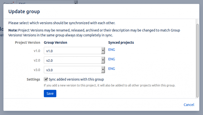The width and height of the screenshot is (203, 115).
Task: Click the Settings row label
Action: coord(33,79)
